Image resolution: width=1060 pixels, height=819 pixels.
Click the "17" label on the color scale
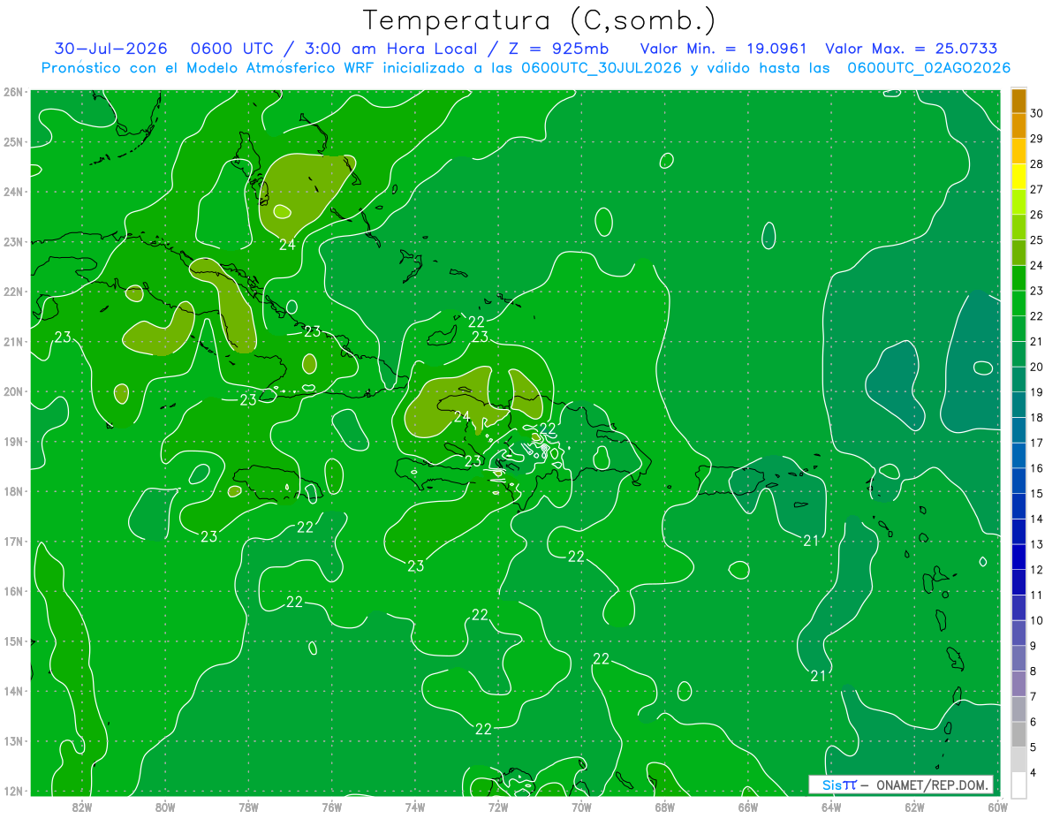point(1037,443)
